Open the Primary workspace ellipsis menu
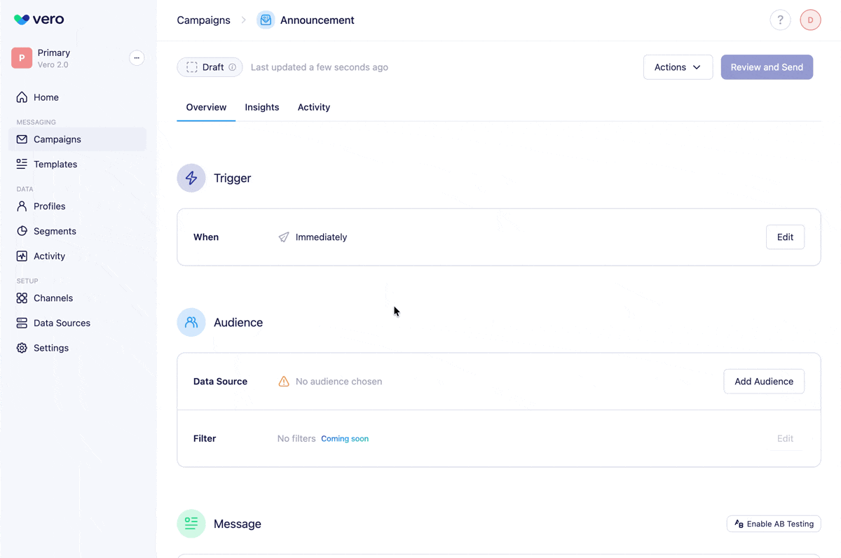This screenshot has width=841, height=558. 137,57
